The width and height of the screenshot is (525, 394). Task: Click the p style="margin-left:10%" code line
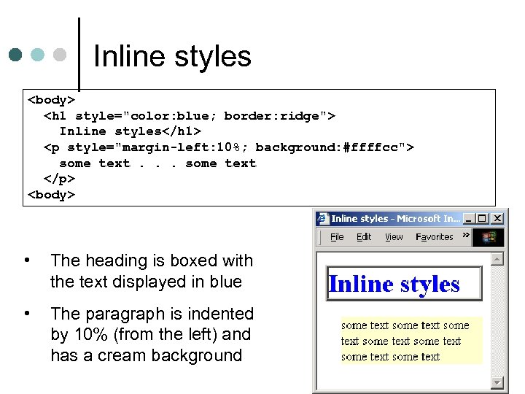tap(229, 147)
